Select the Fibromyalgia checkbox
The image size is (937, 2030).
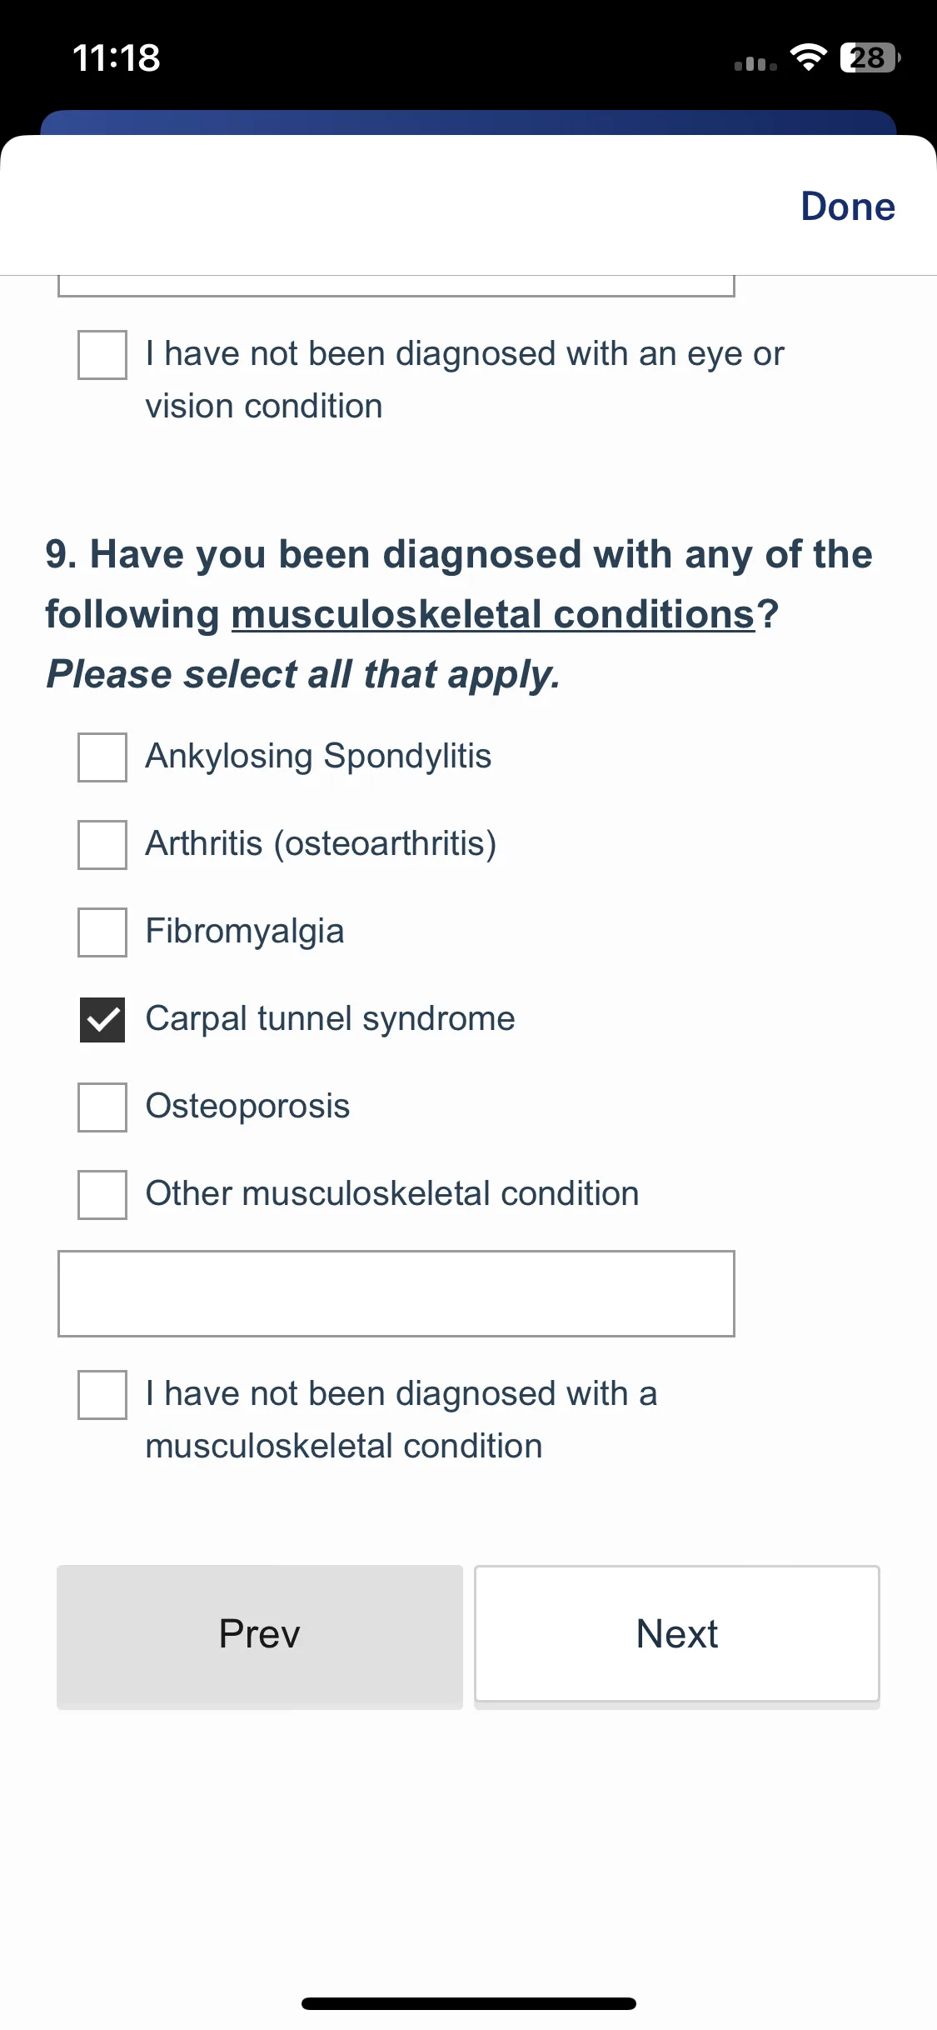[102, 932]
